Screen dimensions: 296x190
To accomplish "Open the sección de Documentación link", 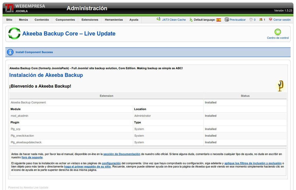I will (x=122, y=154).
